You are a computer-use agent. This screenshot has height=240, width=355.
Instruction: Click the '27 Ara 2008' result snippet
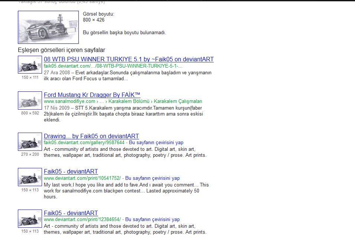pyautogui.click(x=128, y=76)
